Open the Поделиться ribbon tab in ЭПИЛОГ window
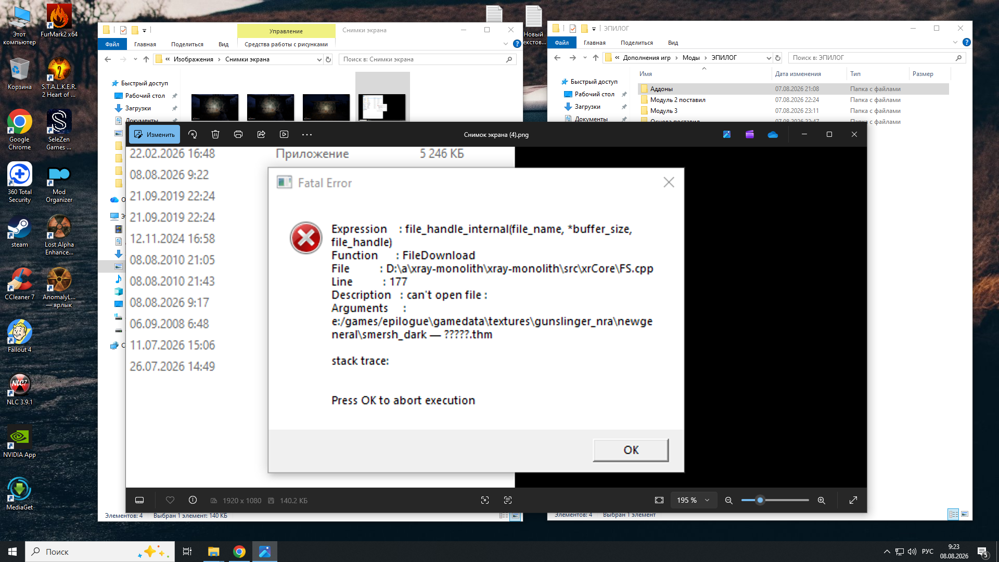This screenshot has height=562, width=999. 636,43
